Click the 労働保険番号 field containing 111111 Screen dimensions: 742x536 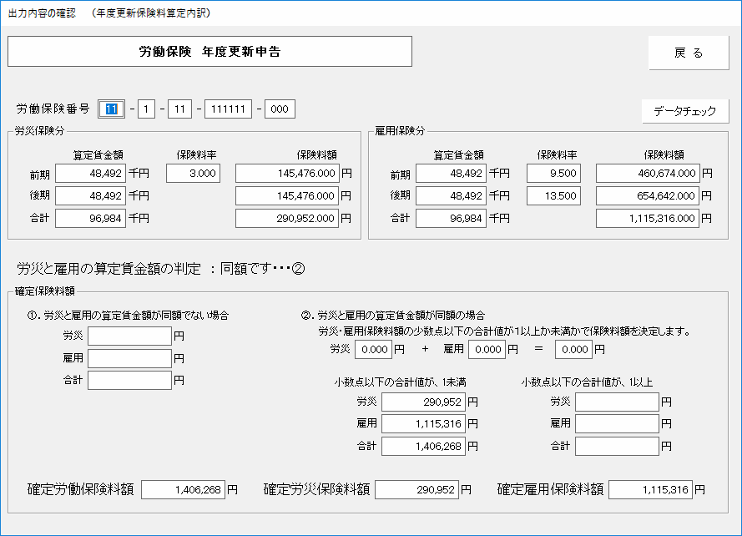(x=228, y=109)
